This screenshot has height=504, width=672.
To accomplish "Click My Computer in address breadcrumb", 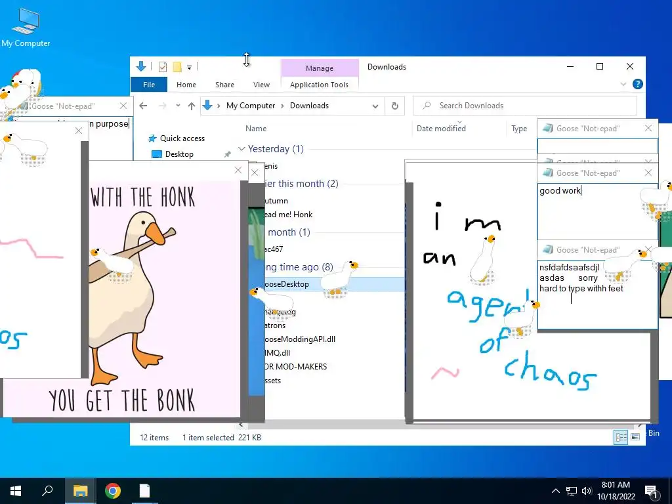I will [250, 106].
